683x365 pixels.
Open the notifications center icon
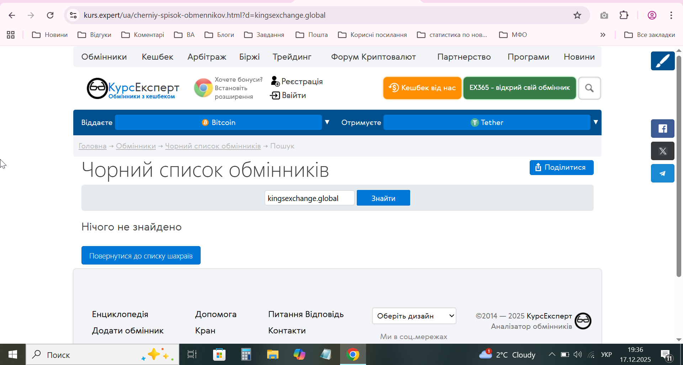(666, 355)
